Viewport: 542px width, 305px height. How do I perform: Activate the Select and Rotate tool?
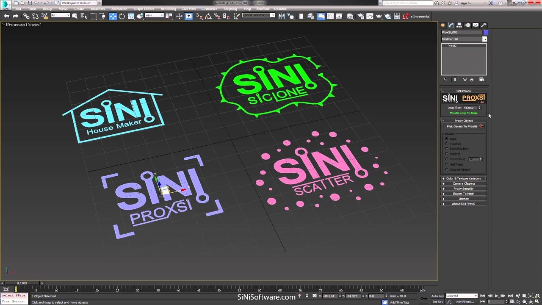pos(122,16)
